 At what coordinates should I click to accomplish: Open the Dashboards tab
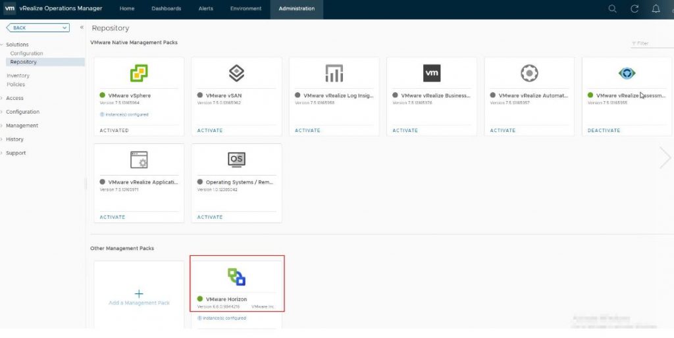pos(167,9)
